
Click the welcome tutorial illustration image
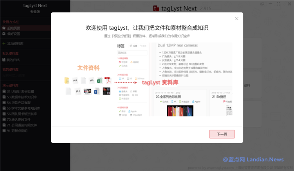(x=148, y=80)
